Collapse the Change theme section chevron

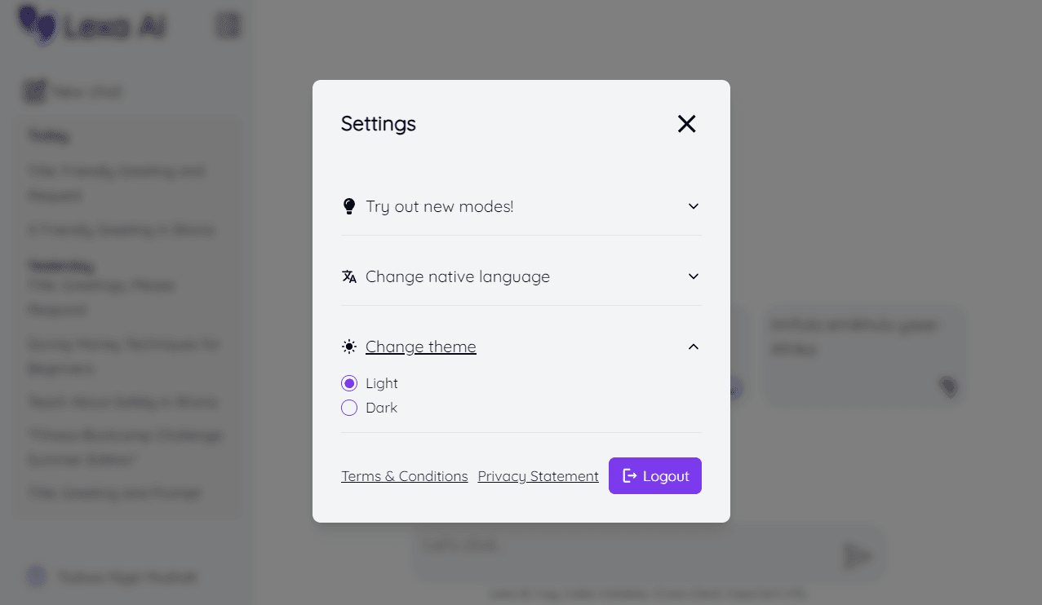(x=694, y=347)
